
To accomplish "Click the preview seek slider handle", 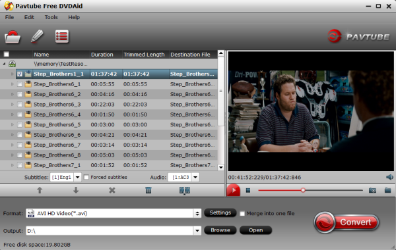I will (x=303, y=190).
